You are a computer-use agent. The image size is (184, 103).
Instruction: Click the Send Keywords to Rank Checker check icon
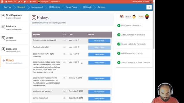[119, 62]
